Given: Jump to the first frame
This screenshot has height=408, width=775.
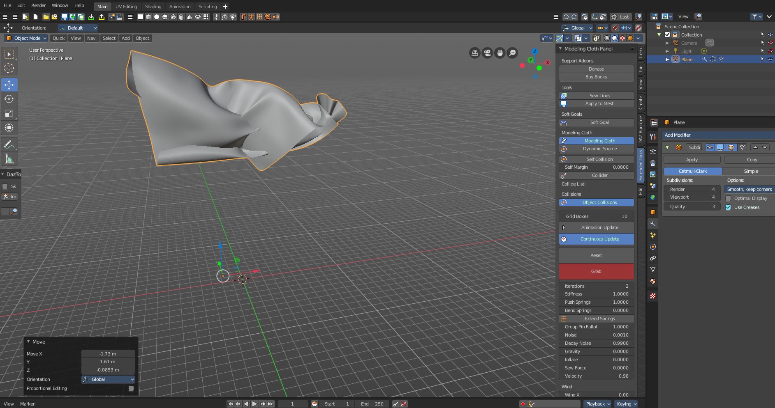Looking at the screenshot, I should 230,404.
